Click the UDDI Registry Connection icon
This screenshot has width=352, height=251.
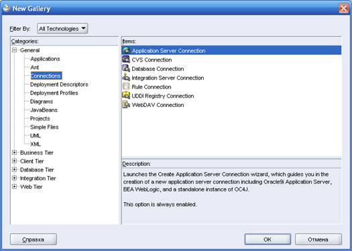tap(126, 96)
